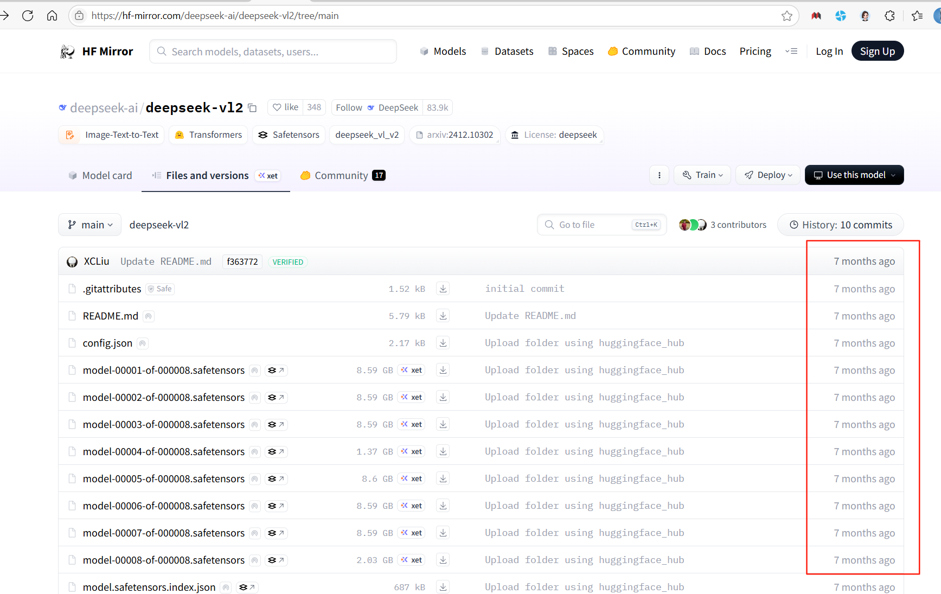The image size is (941, 594).
Task: Open the Community tab with 17 discussions
Action: point(343,175)
